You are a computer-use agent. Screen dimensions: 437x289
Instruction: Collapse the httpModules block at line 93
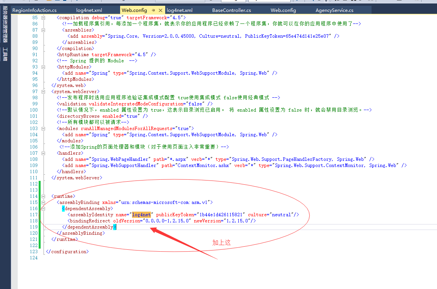coord(43,67)
